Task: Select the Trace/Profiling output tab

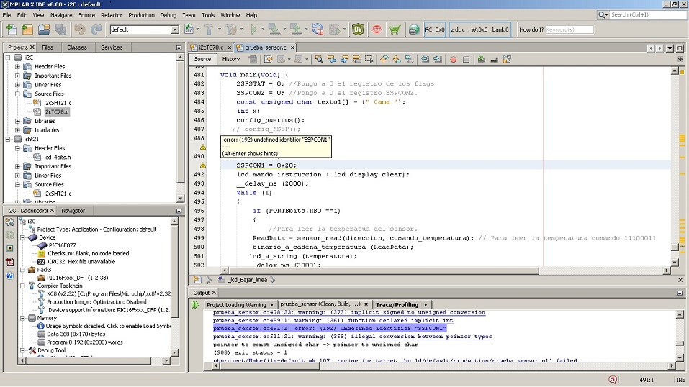Action: point(397,304)
